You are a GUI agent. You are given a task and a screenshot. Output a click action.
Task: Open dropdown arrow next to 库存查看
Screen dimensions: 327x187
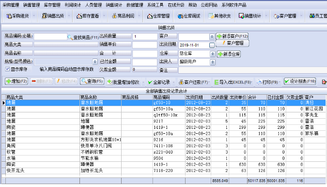pos(104,16)
